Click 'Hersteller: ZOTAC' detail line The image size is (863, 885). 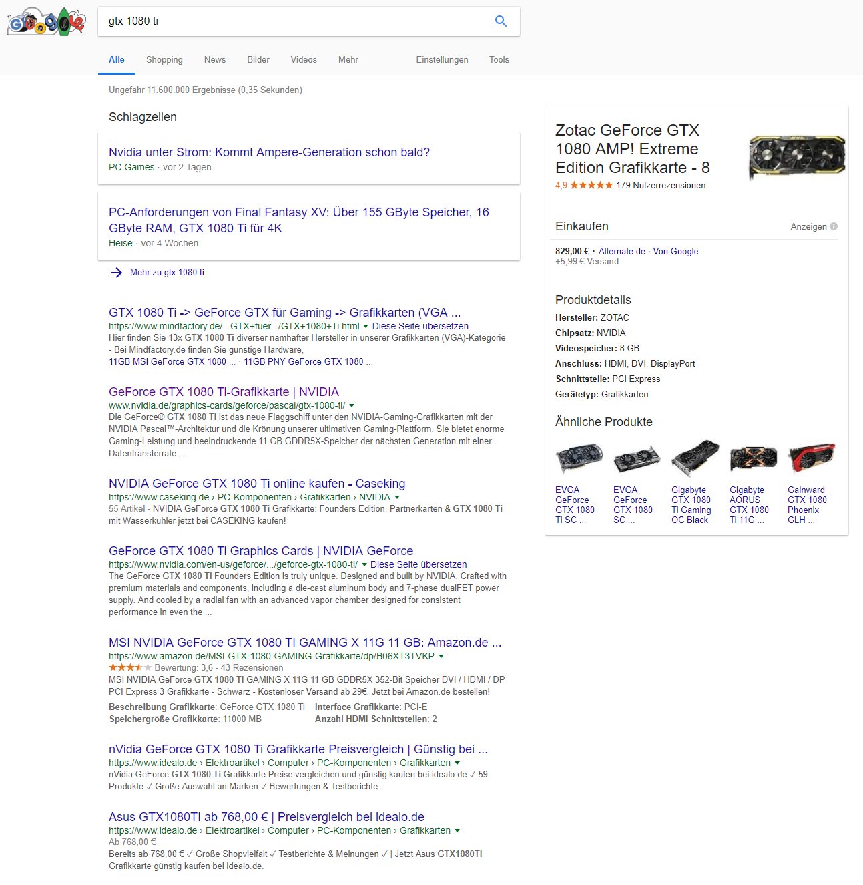(x=592, y=318)
